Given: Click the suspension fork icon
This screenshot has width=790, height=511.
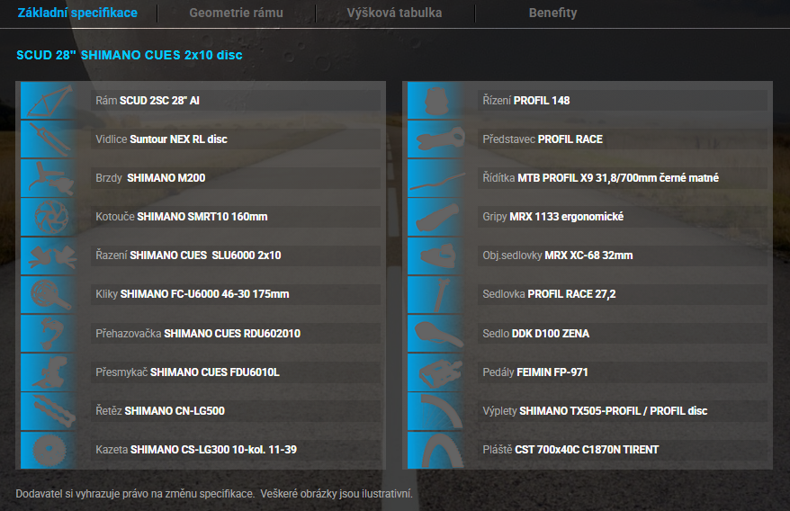Looking at the screenshot, I should coord(49,139).
